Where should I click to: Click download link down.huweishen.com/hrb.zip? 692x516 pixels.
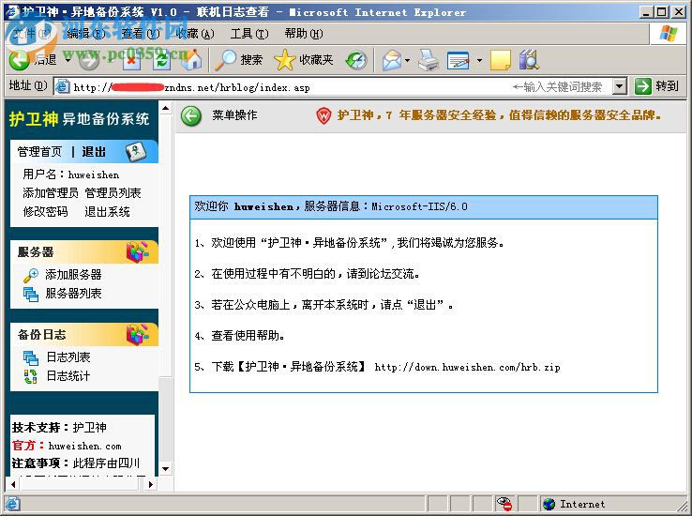467,367
